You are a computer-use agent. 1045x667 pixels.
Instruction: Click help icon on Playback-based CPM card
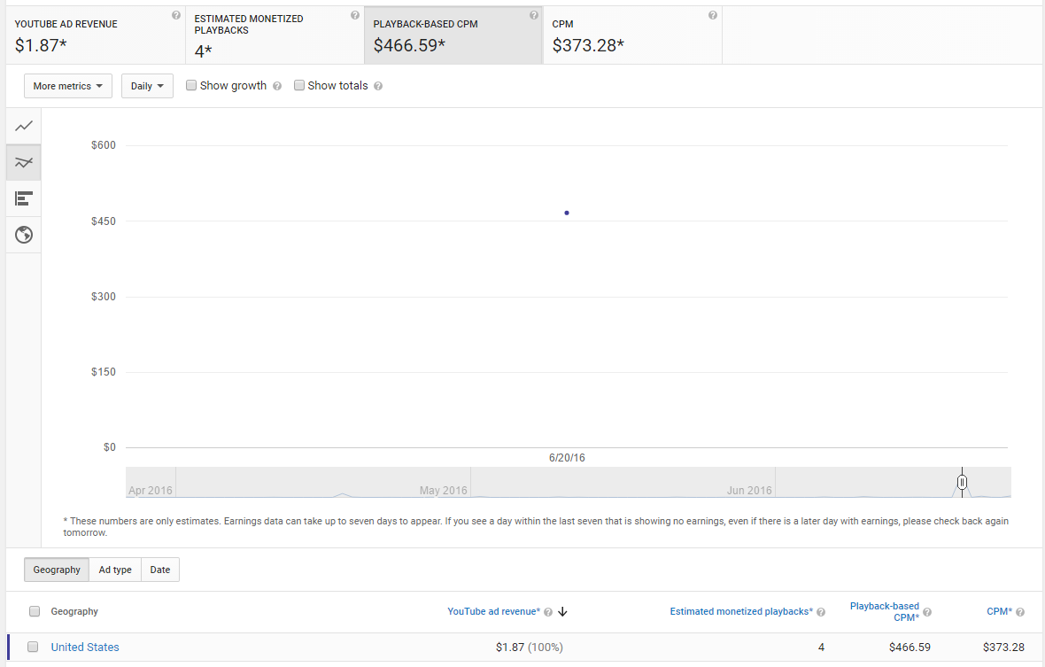point(534,16)
